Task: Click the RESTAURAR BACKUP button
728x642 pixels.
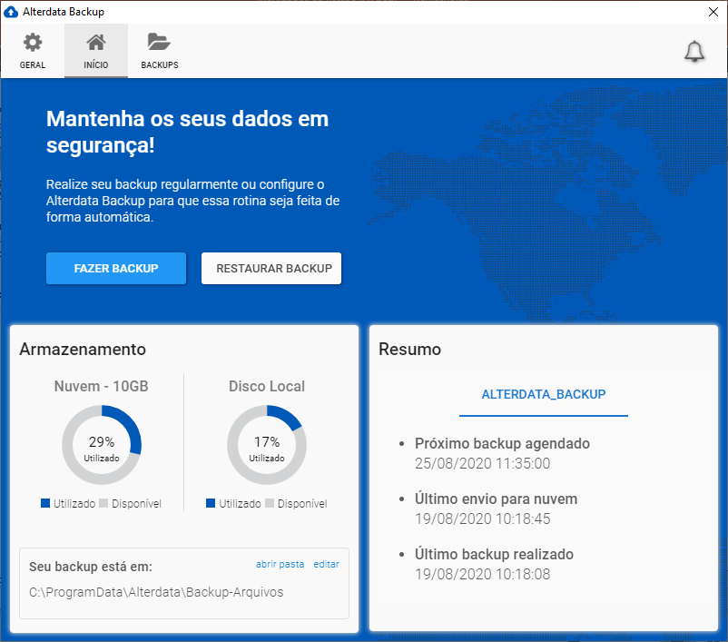Action: click(x=271, y=268)
